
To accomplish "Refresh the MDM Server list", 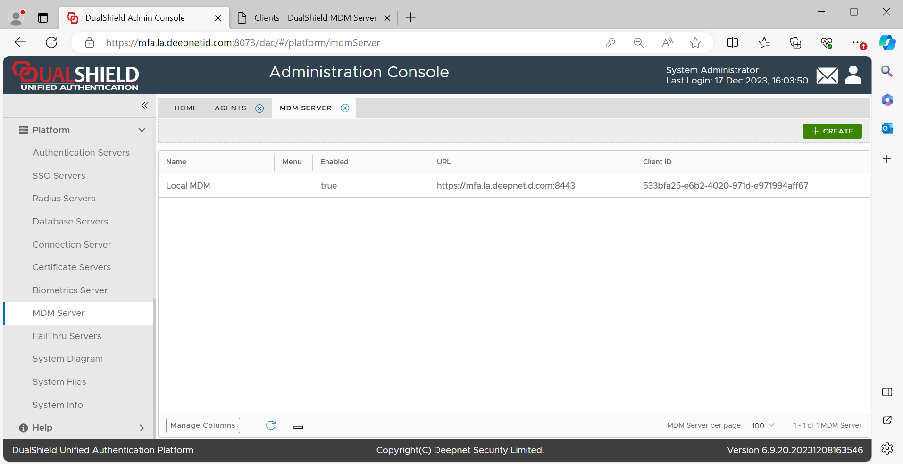I will (271, 425).
